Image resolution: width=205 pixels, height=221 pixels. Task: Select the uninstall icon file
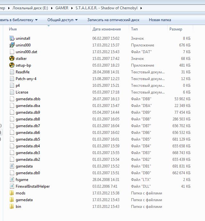[12, 38]
